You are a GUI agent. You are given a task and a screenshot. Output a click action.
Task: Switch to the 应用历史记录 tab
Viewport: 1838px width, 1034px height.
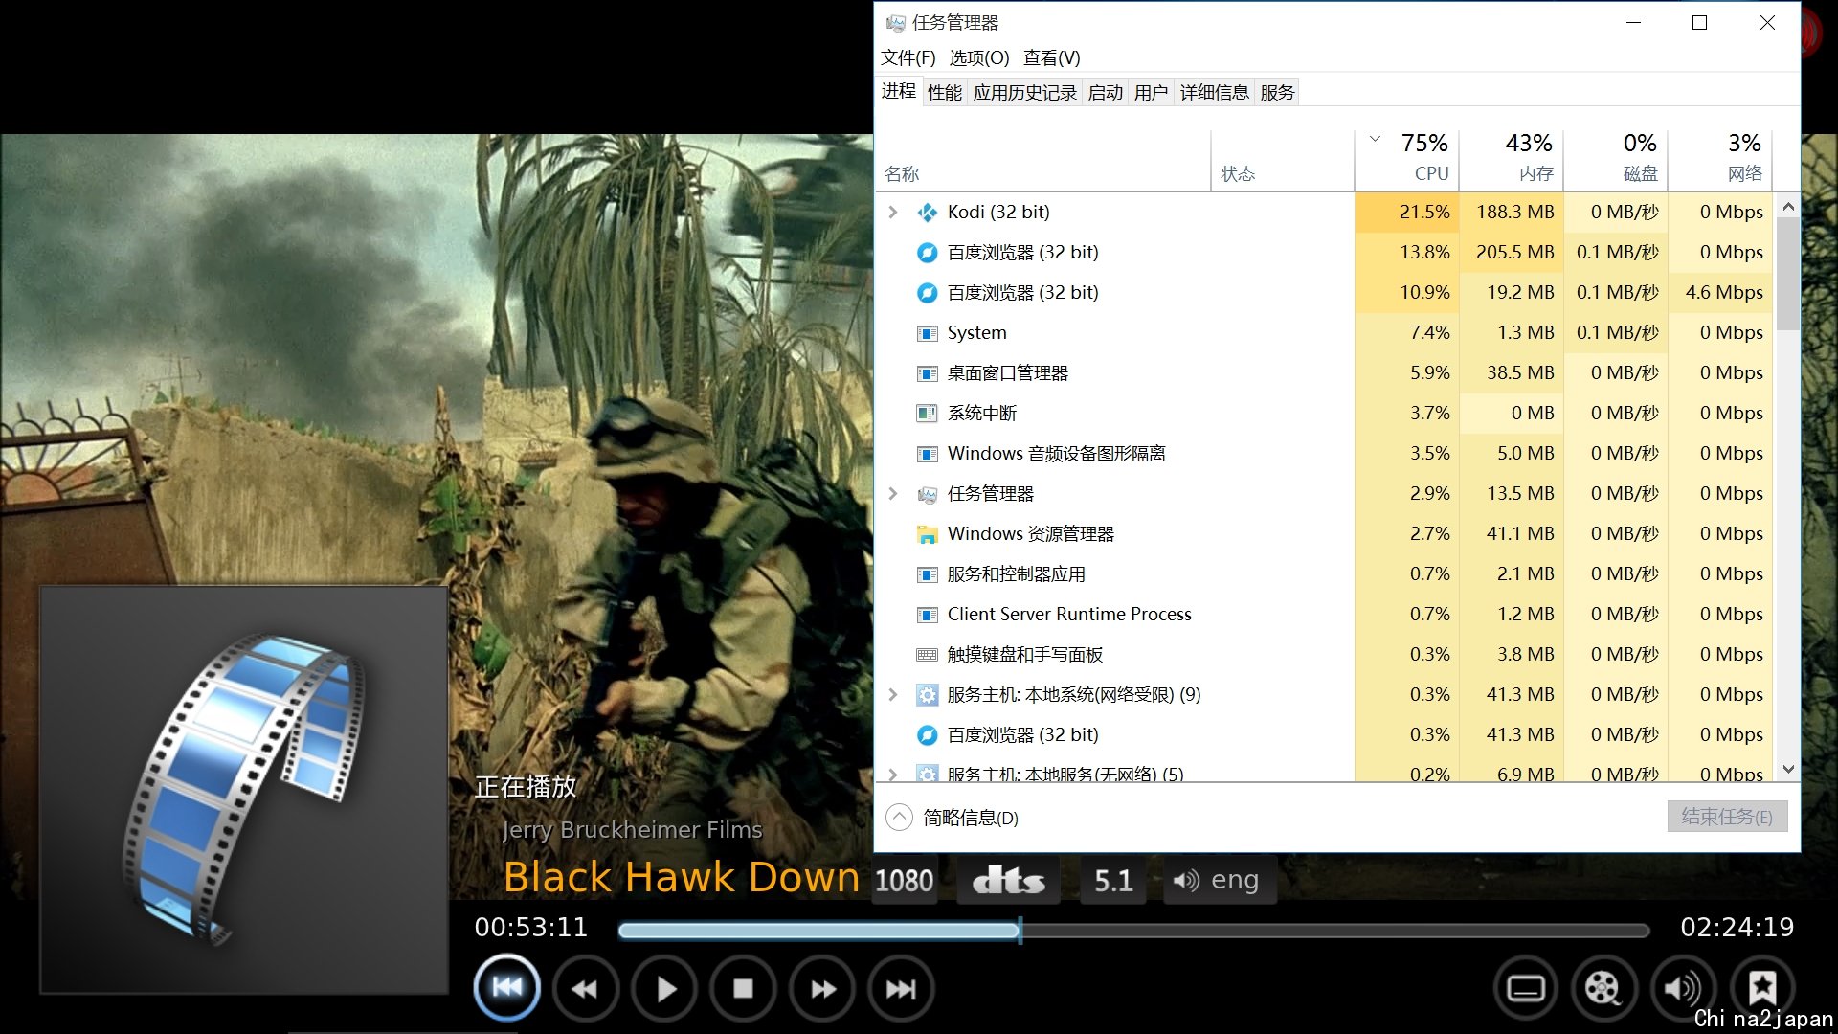[1024, 92]
